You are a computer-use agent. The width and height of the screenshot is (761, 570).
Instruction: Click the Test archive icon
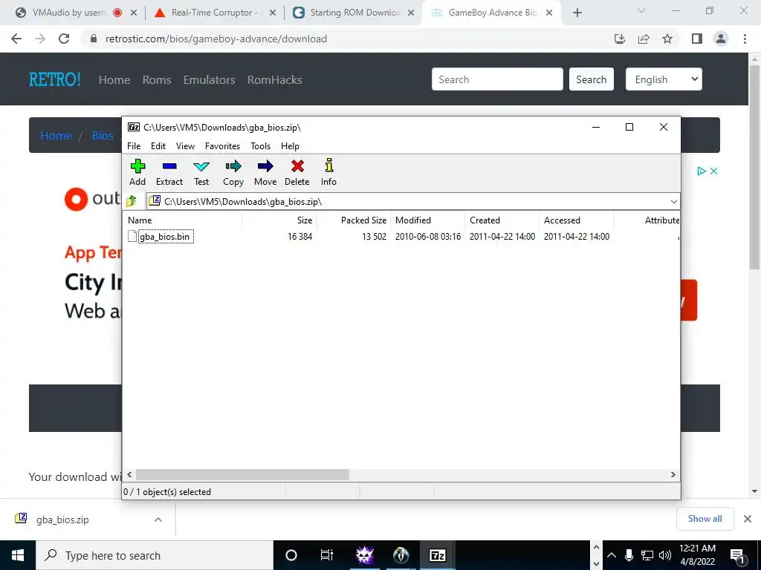point(201,172)
